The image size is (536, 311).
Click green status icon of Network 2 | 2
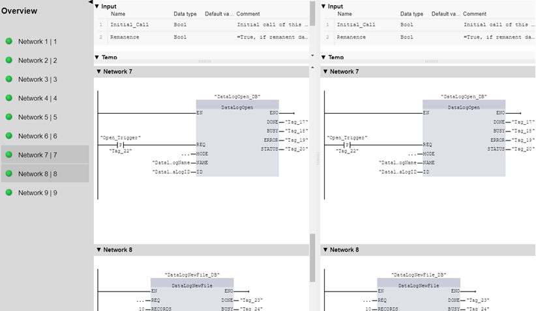click(x=9, y=60)
